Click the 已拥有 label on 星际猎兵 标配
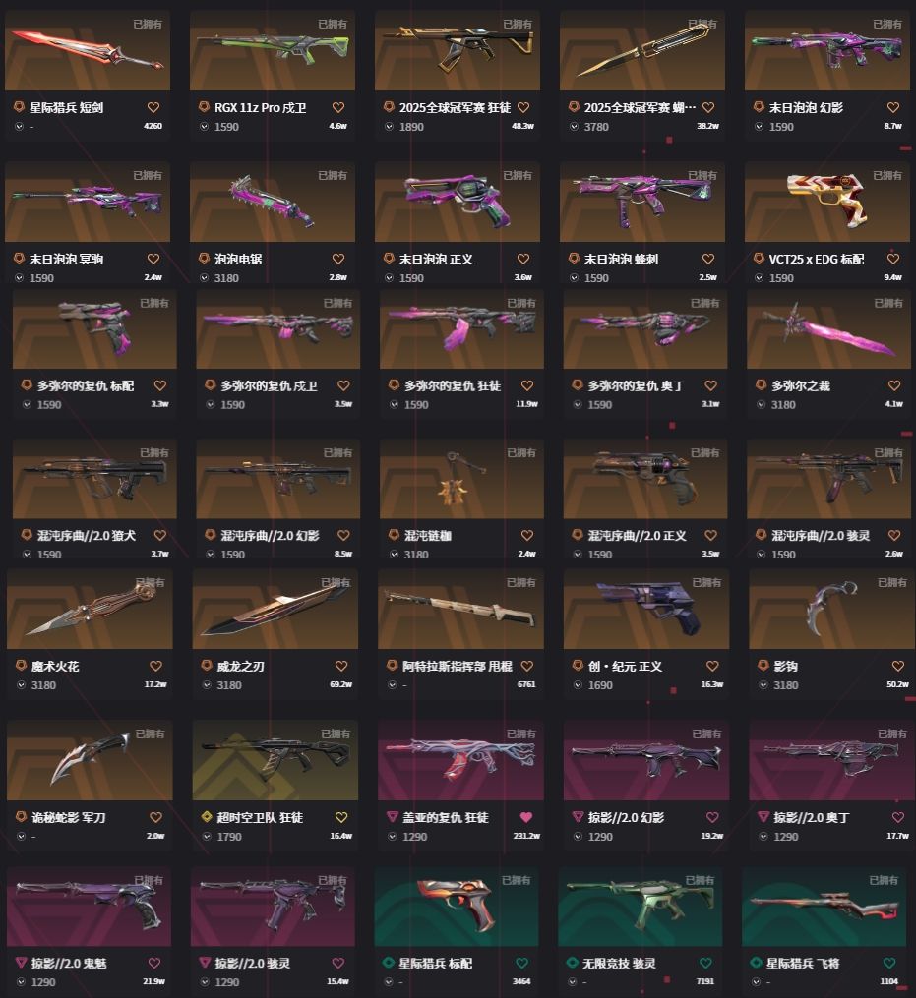Image resolution: width=916 pixels, height=998 pixels. (516, 880)
